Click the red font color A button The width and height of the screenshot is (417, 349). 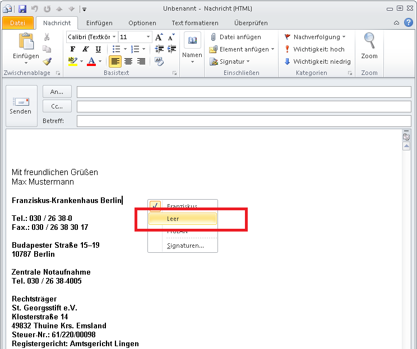tap(92, 62)
